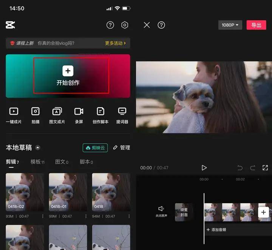Tap the 课程上新 course banner
Screen dimensions: 272x250
(68, 43)
